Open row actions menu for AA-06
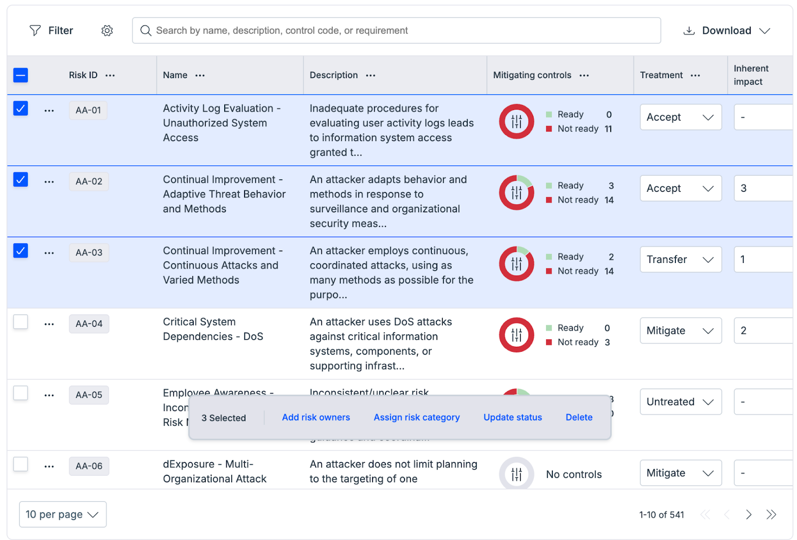The width and height of the screenshot is (797, 540). [x=49, y=467]
